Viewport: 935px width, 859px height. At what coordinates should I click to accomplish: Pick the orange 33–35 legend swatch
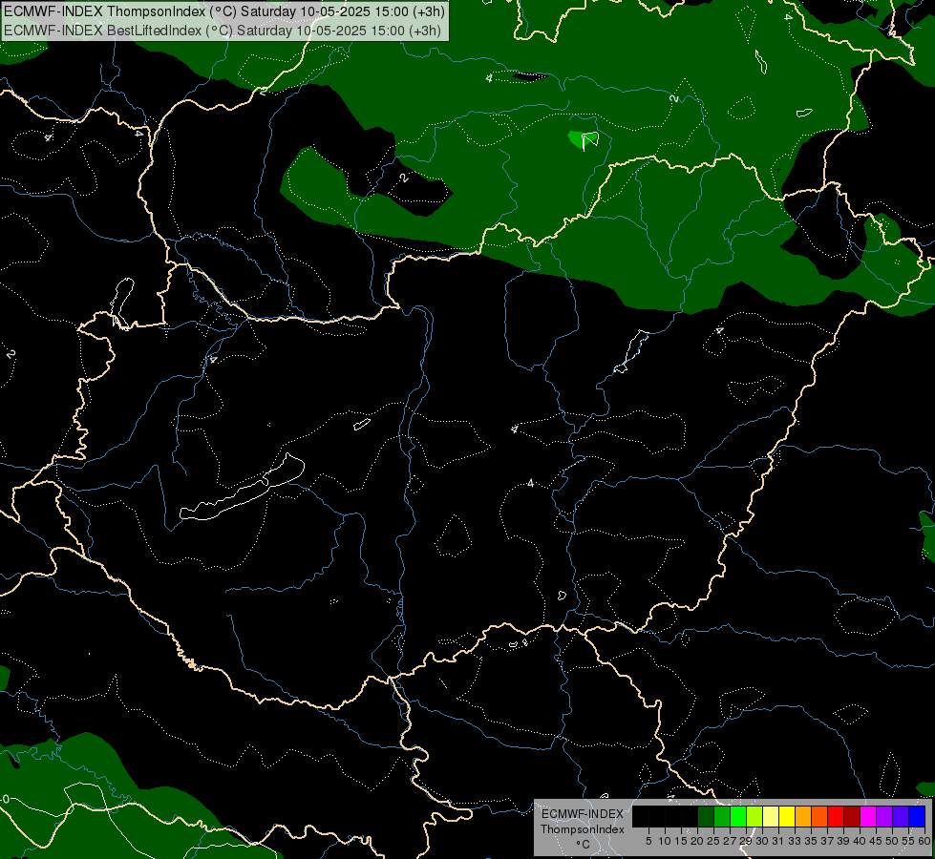click(x=803, y=816)
